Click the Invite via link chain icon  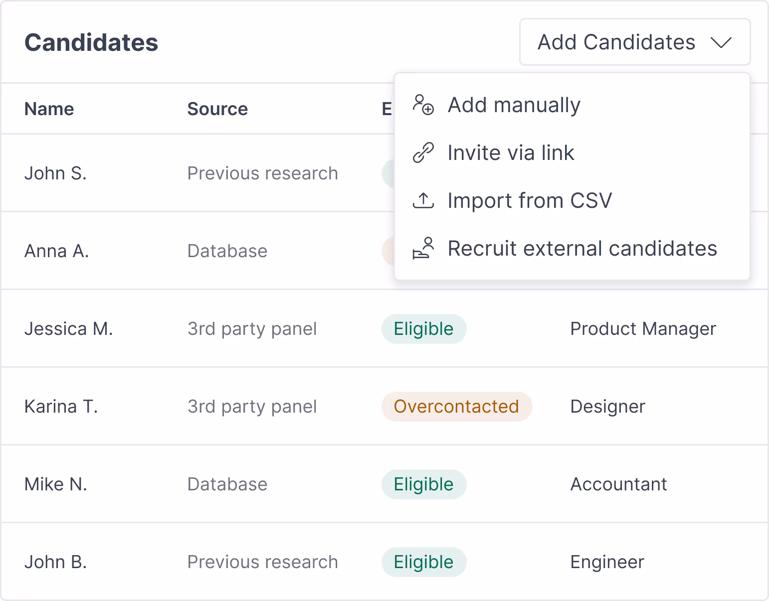[423, 152]
